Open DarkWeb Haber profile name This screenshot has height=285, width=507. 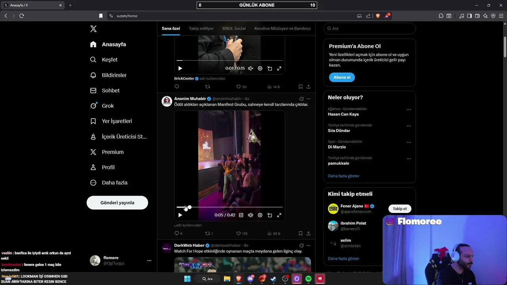point(189,245)
